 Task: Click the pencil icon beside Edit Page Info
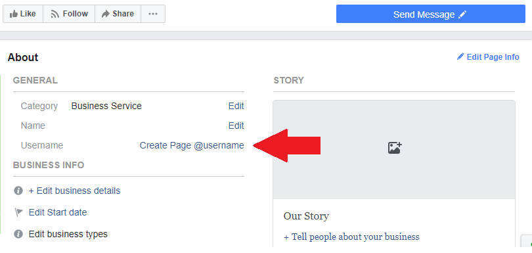460,57
